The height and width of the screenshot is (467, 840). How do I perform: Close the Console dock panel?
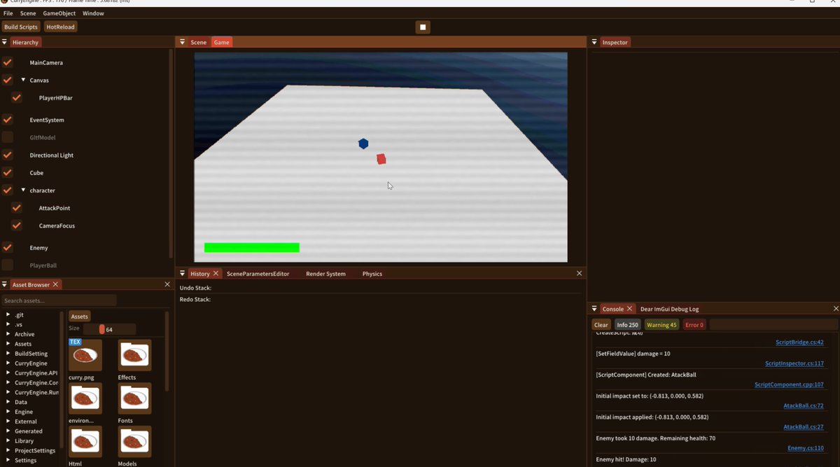836,309
